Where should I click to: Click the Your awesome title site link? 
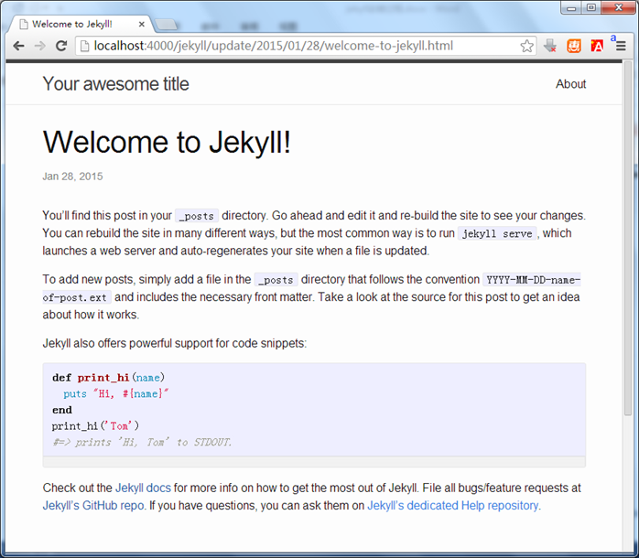115,84
